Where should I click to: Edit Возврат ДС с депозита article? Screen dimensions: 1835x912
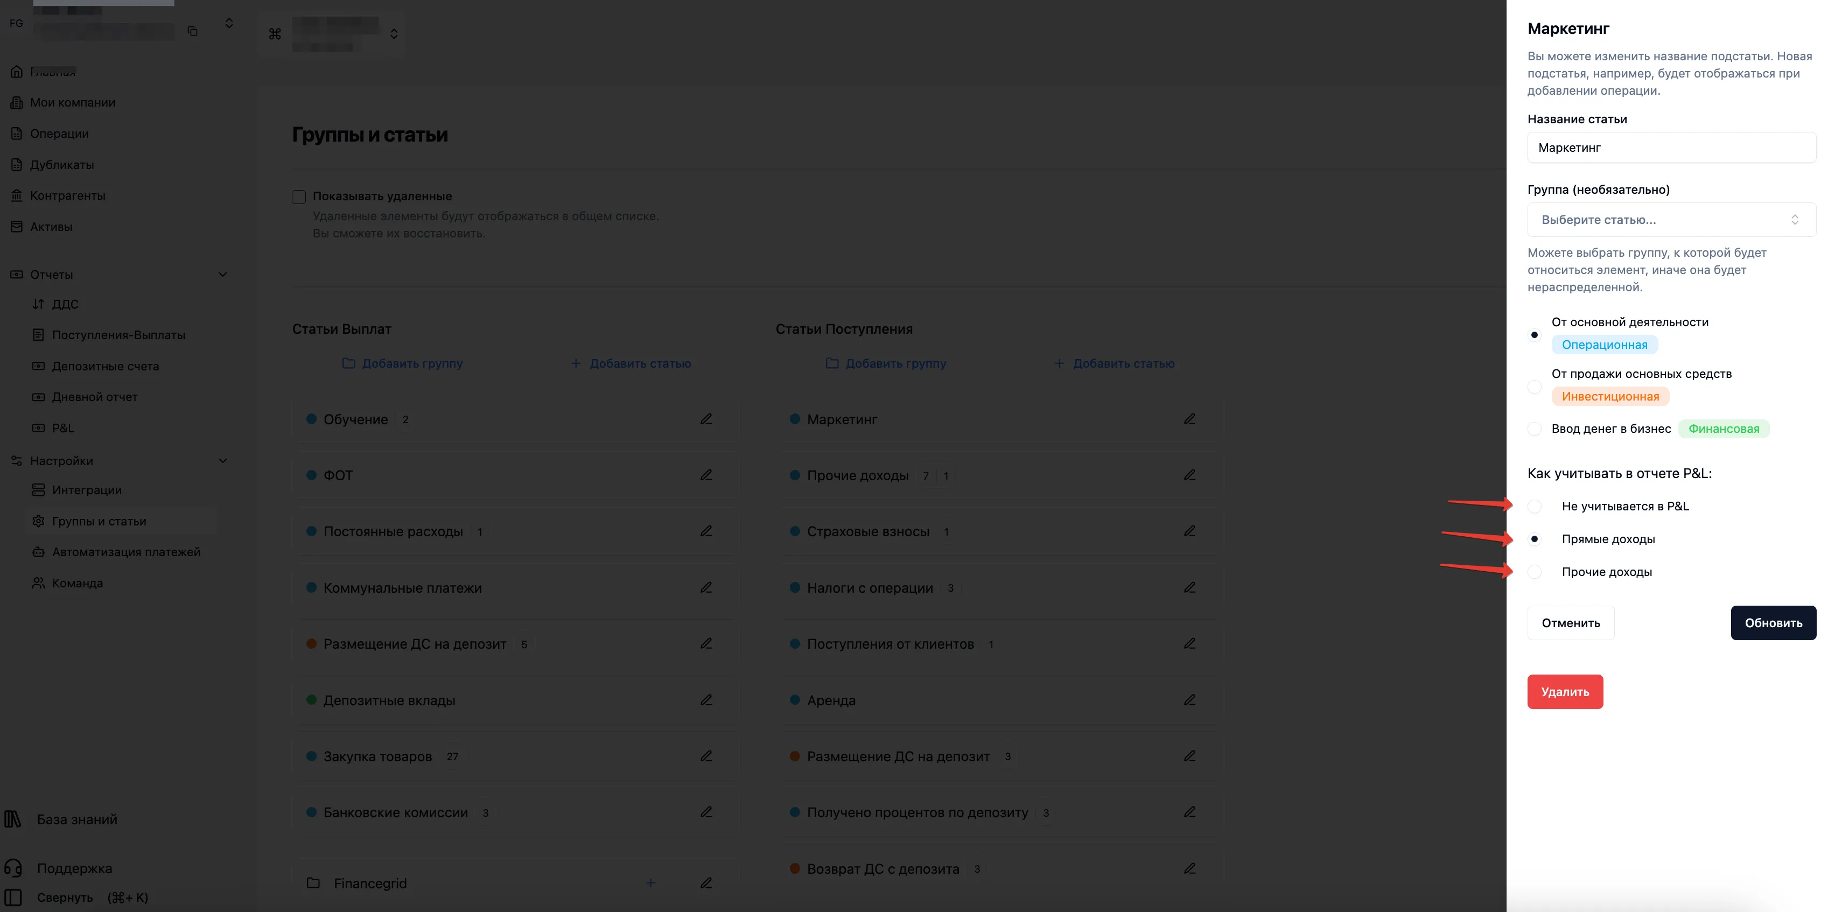[x=1189, y=868]
